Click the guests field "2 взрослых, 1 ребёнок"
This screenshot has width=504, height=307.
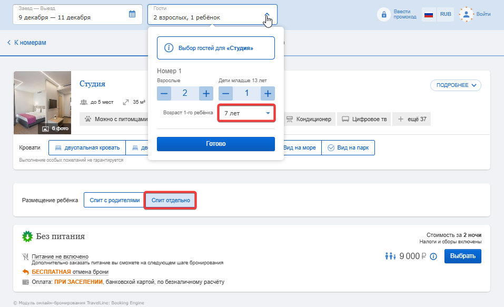[x=212, y=14]
